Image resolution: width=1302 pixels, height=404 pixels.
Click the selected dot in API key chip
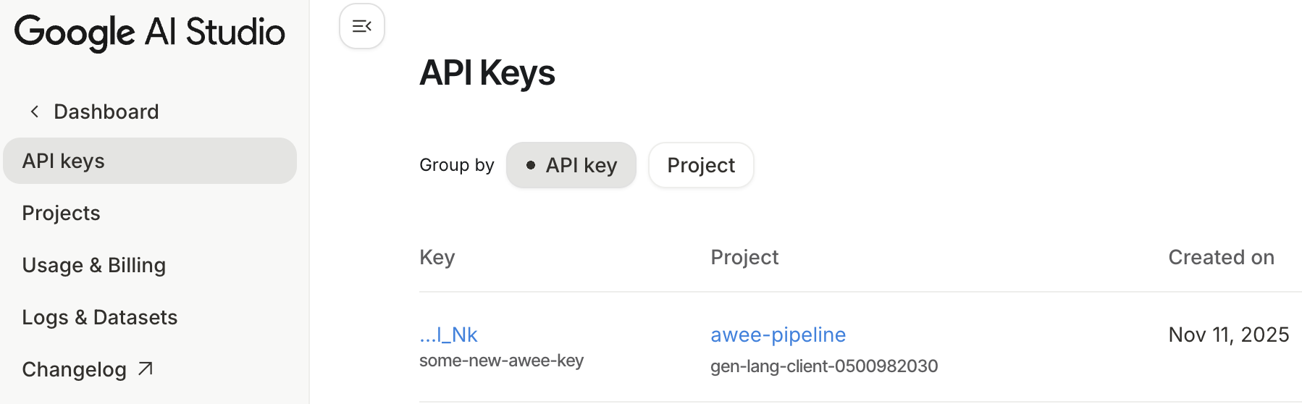click(x=531, y=165)
